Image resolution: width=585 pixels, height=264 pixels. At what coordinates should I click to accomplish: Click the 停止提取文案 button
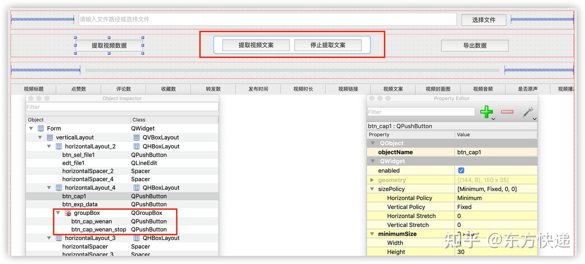[x=328, y=45]
